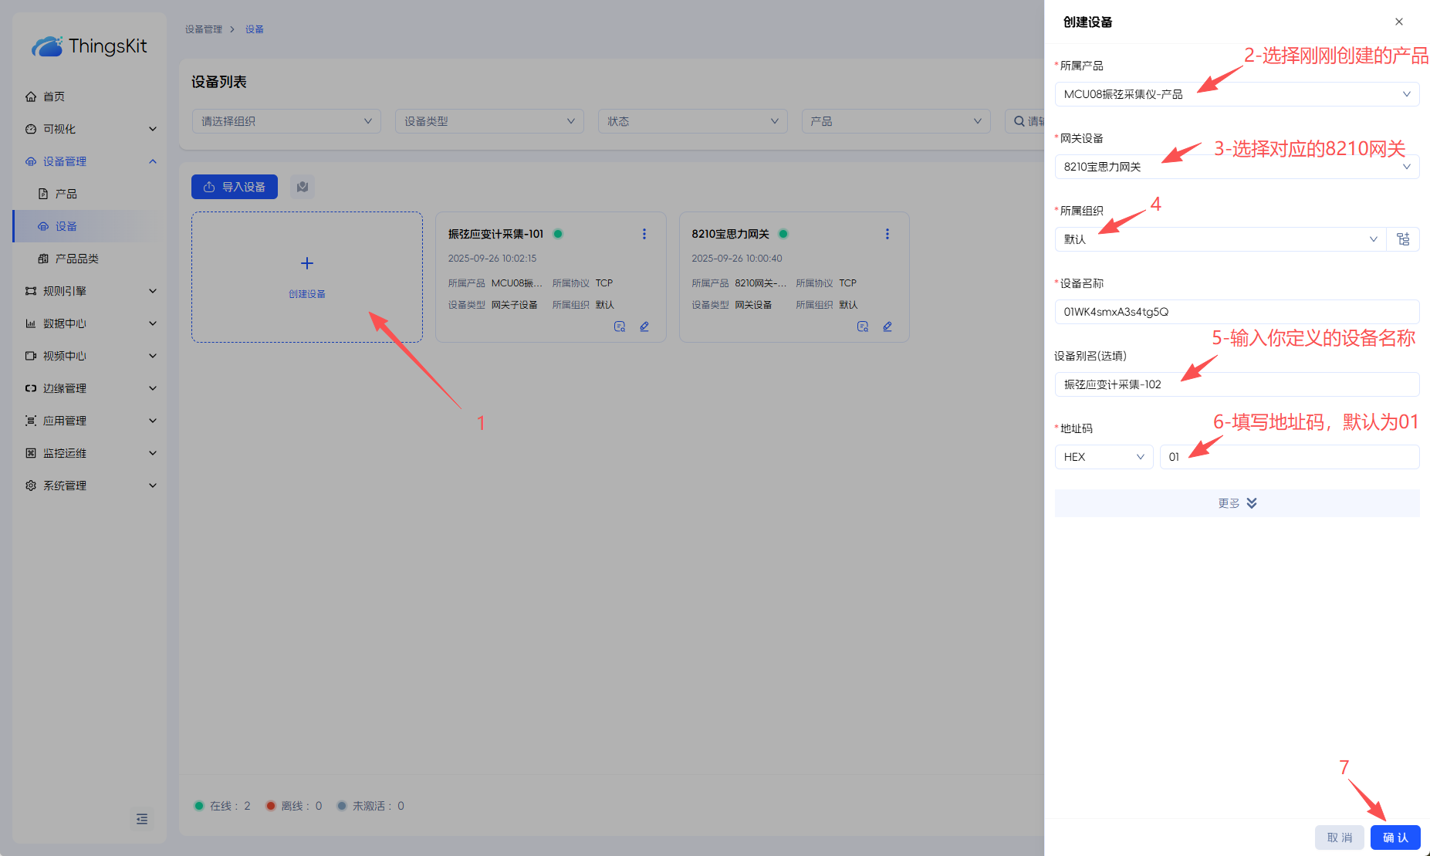Open the more-options menu on 振弦应变计采集-101 card
This screenshot has width=1430, height=856.
coord(644,234)
